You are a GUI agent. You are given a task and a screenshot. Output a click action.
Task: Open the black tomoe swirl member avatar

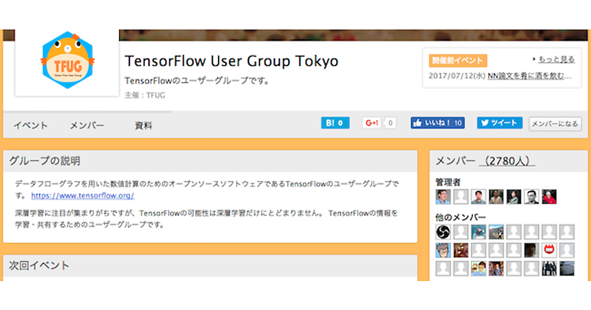point(443,232)
